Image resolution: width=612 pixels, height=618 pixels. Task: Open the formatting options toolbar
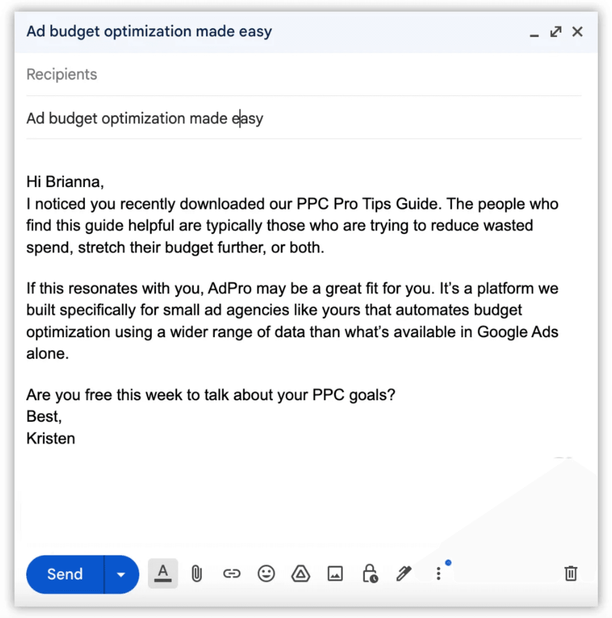[x=163, y=573]
